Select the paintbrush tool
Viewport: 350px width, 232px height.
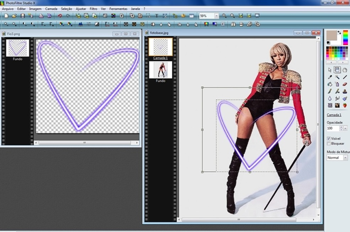pos(330,91)
